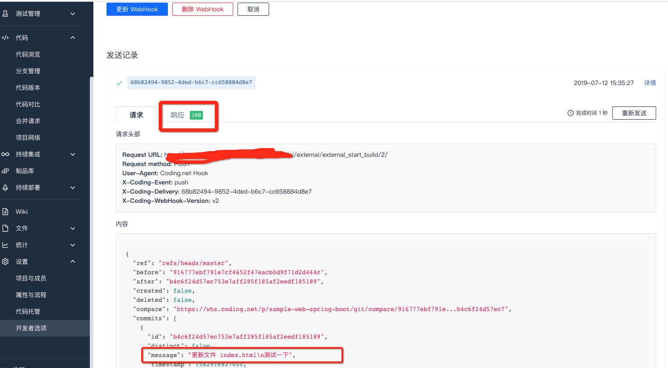Click the "before" commit hash value
Screen dimensions: 668x368
(247, 272)
